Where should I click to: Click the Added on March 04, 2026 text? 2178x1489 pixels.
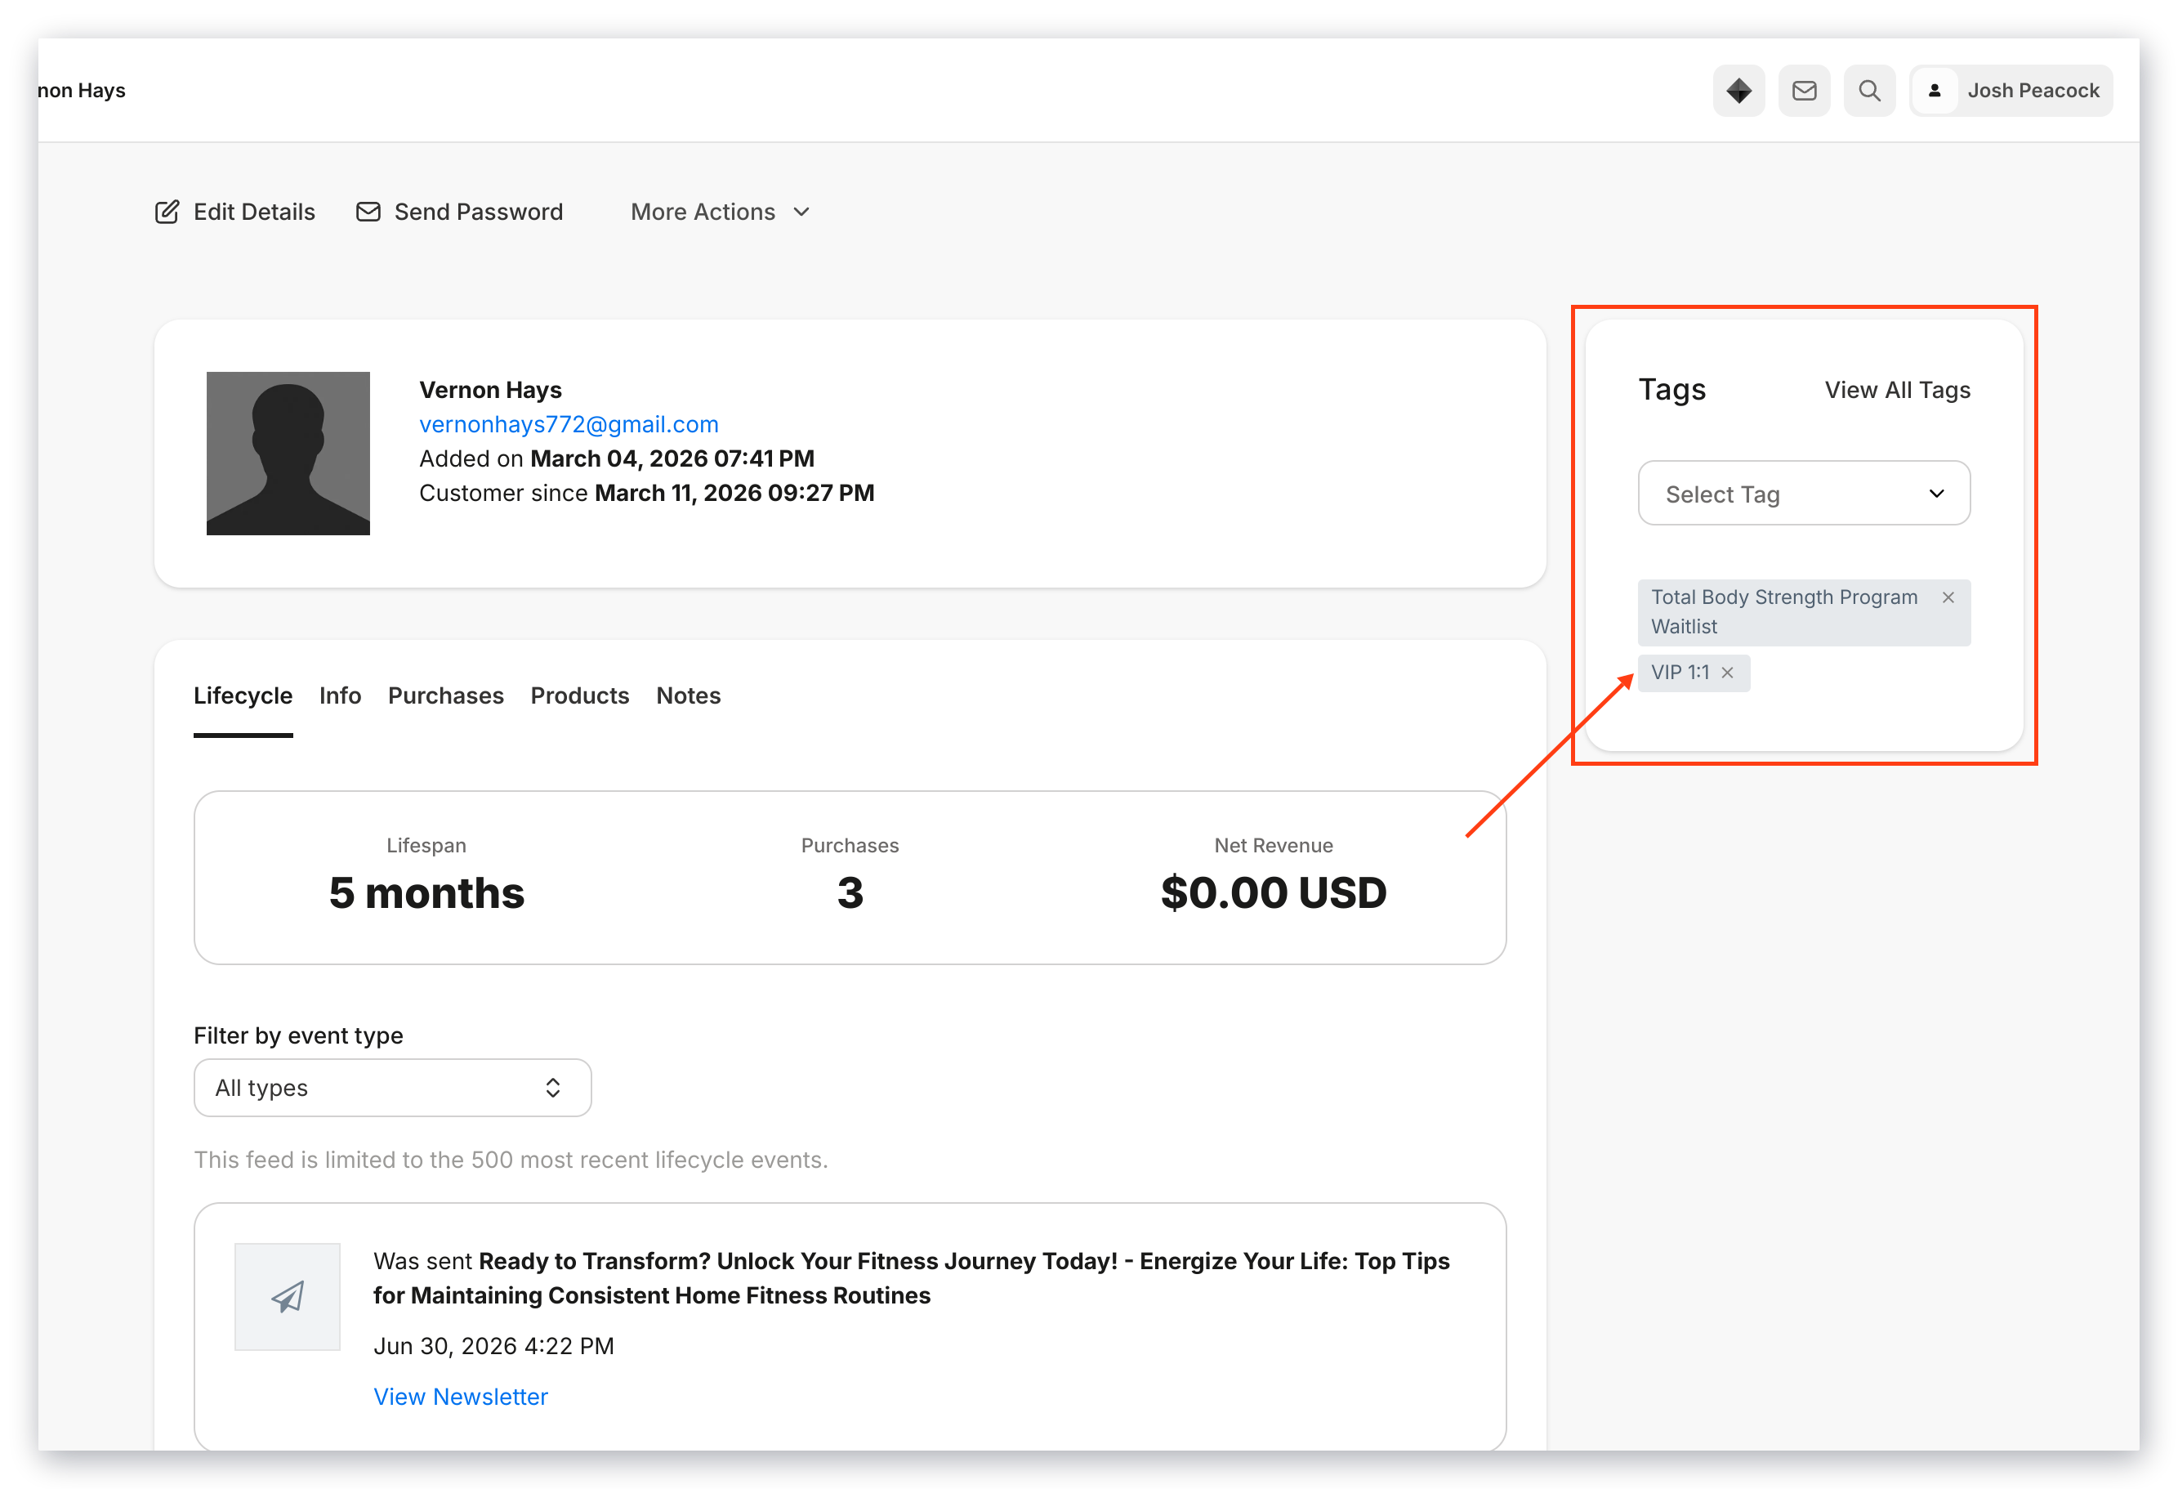pyautogui.click(x=617, y=458)
